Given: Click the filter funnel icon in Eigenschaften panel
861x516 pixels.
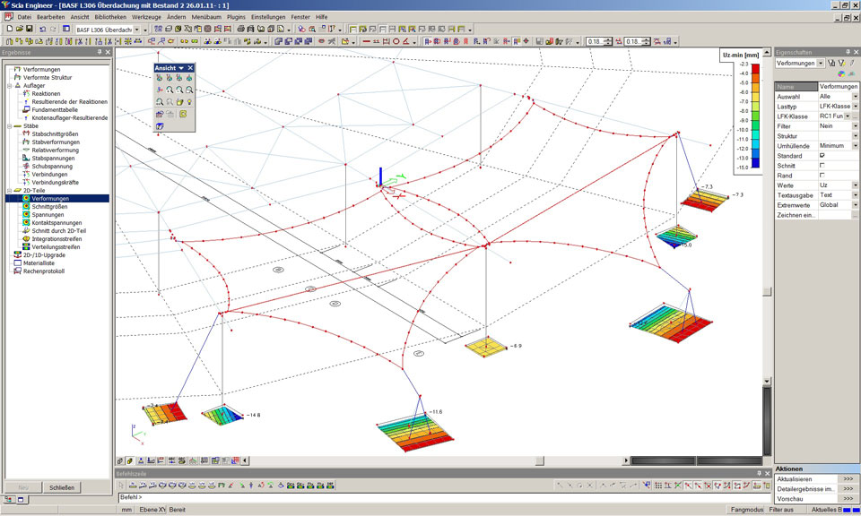Looking at the screenshot, I should point(842,64).
